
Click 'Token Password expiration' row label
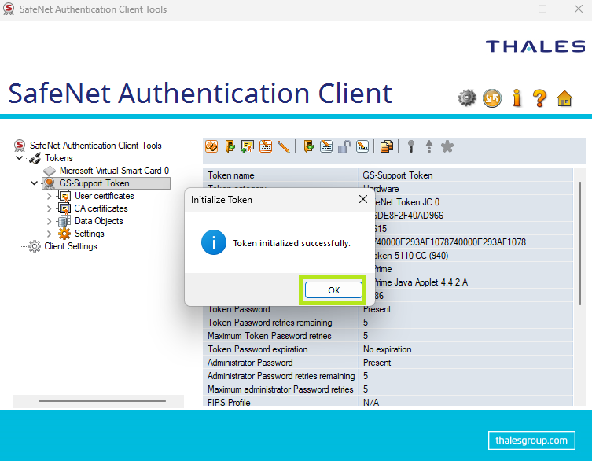[x=280, y=349]
